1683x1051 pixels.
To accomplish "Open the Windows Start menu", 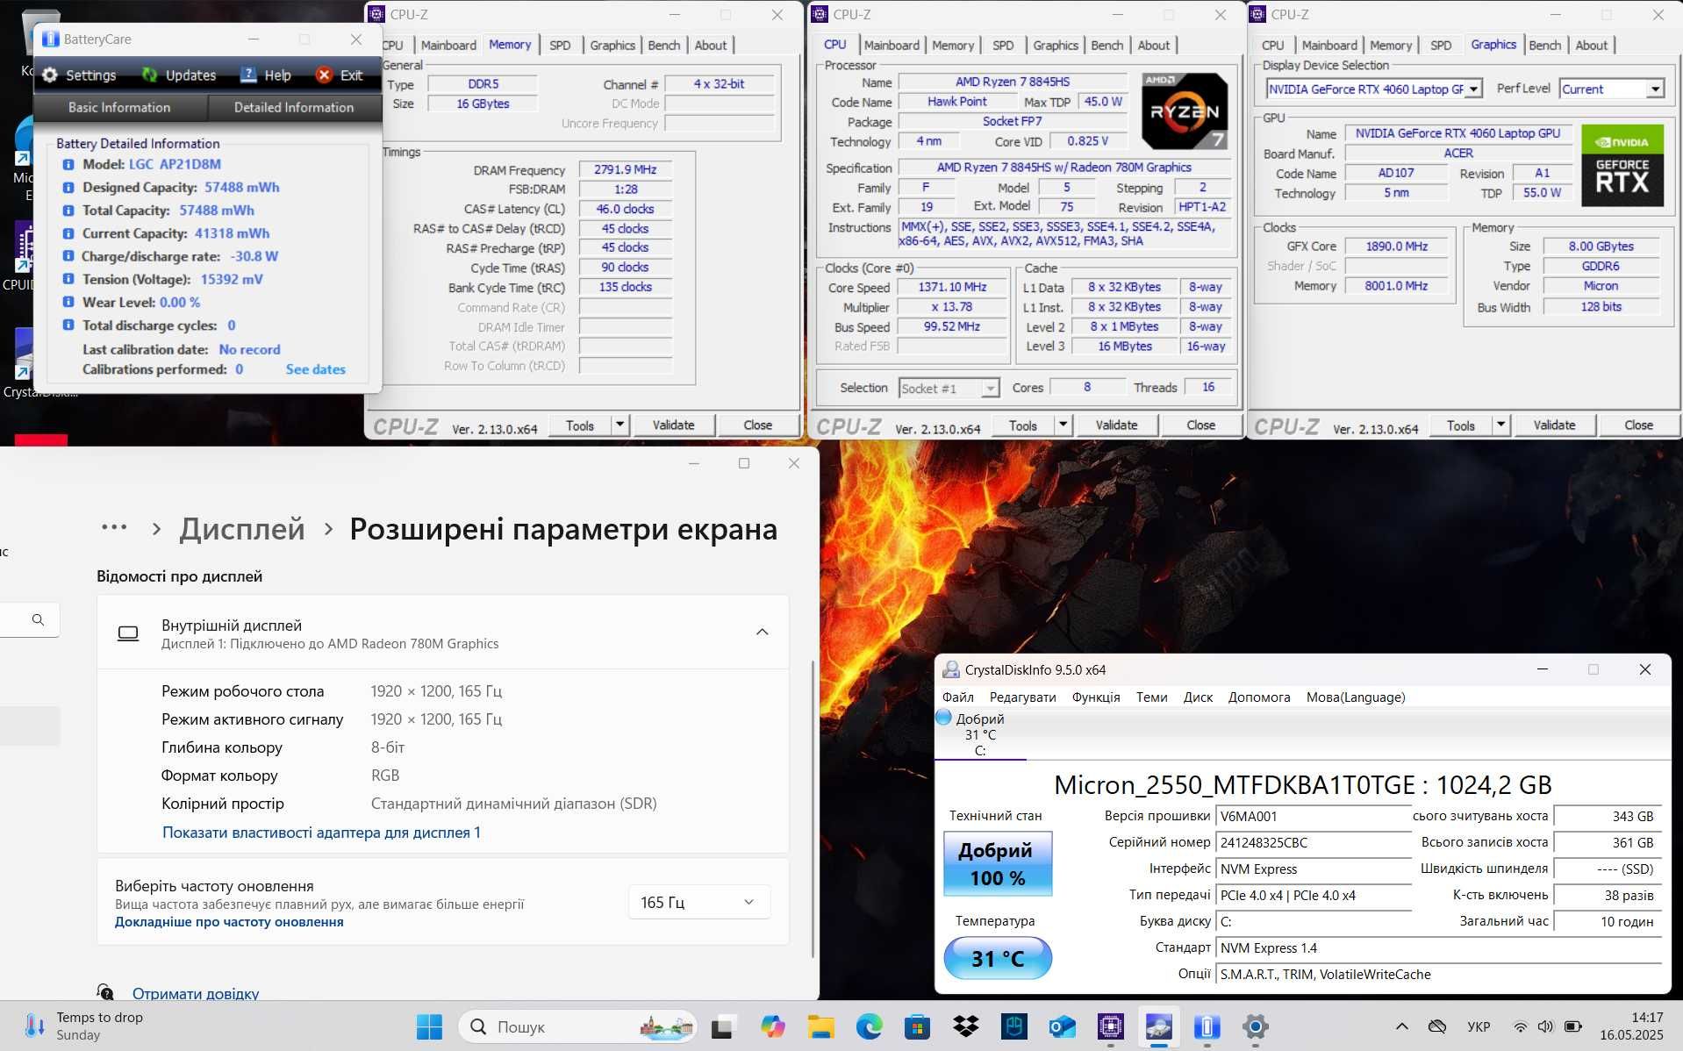I will point(429,1026).
